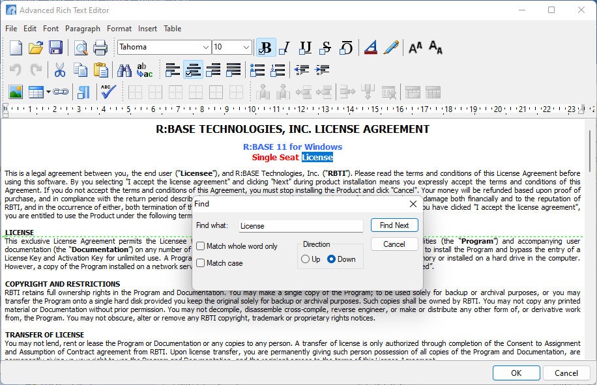Decrease the paragraph indent
The height and width of the screenshot is (385, 597).
(302, 70)
